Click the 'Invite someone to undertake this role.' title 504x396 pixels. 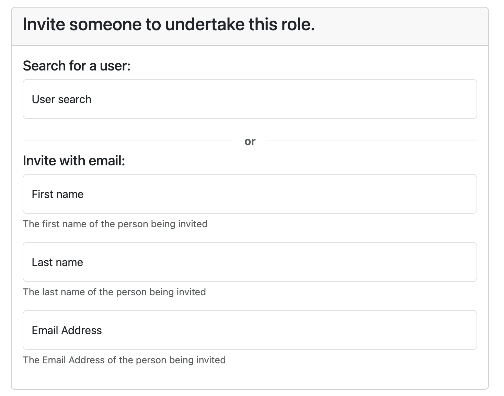tap(169, 24)
